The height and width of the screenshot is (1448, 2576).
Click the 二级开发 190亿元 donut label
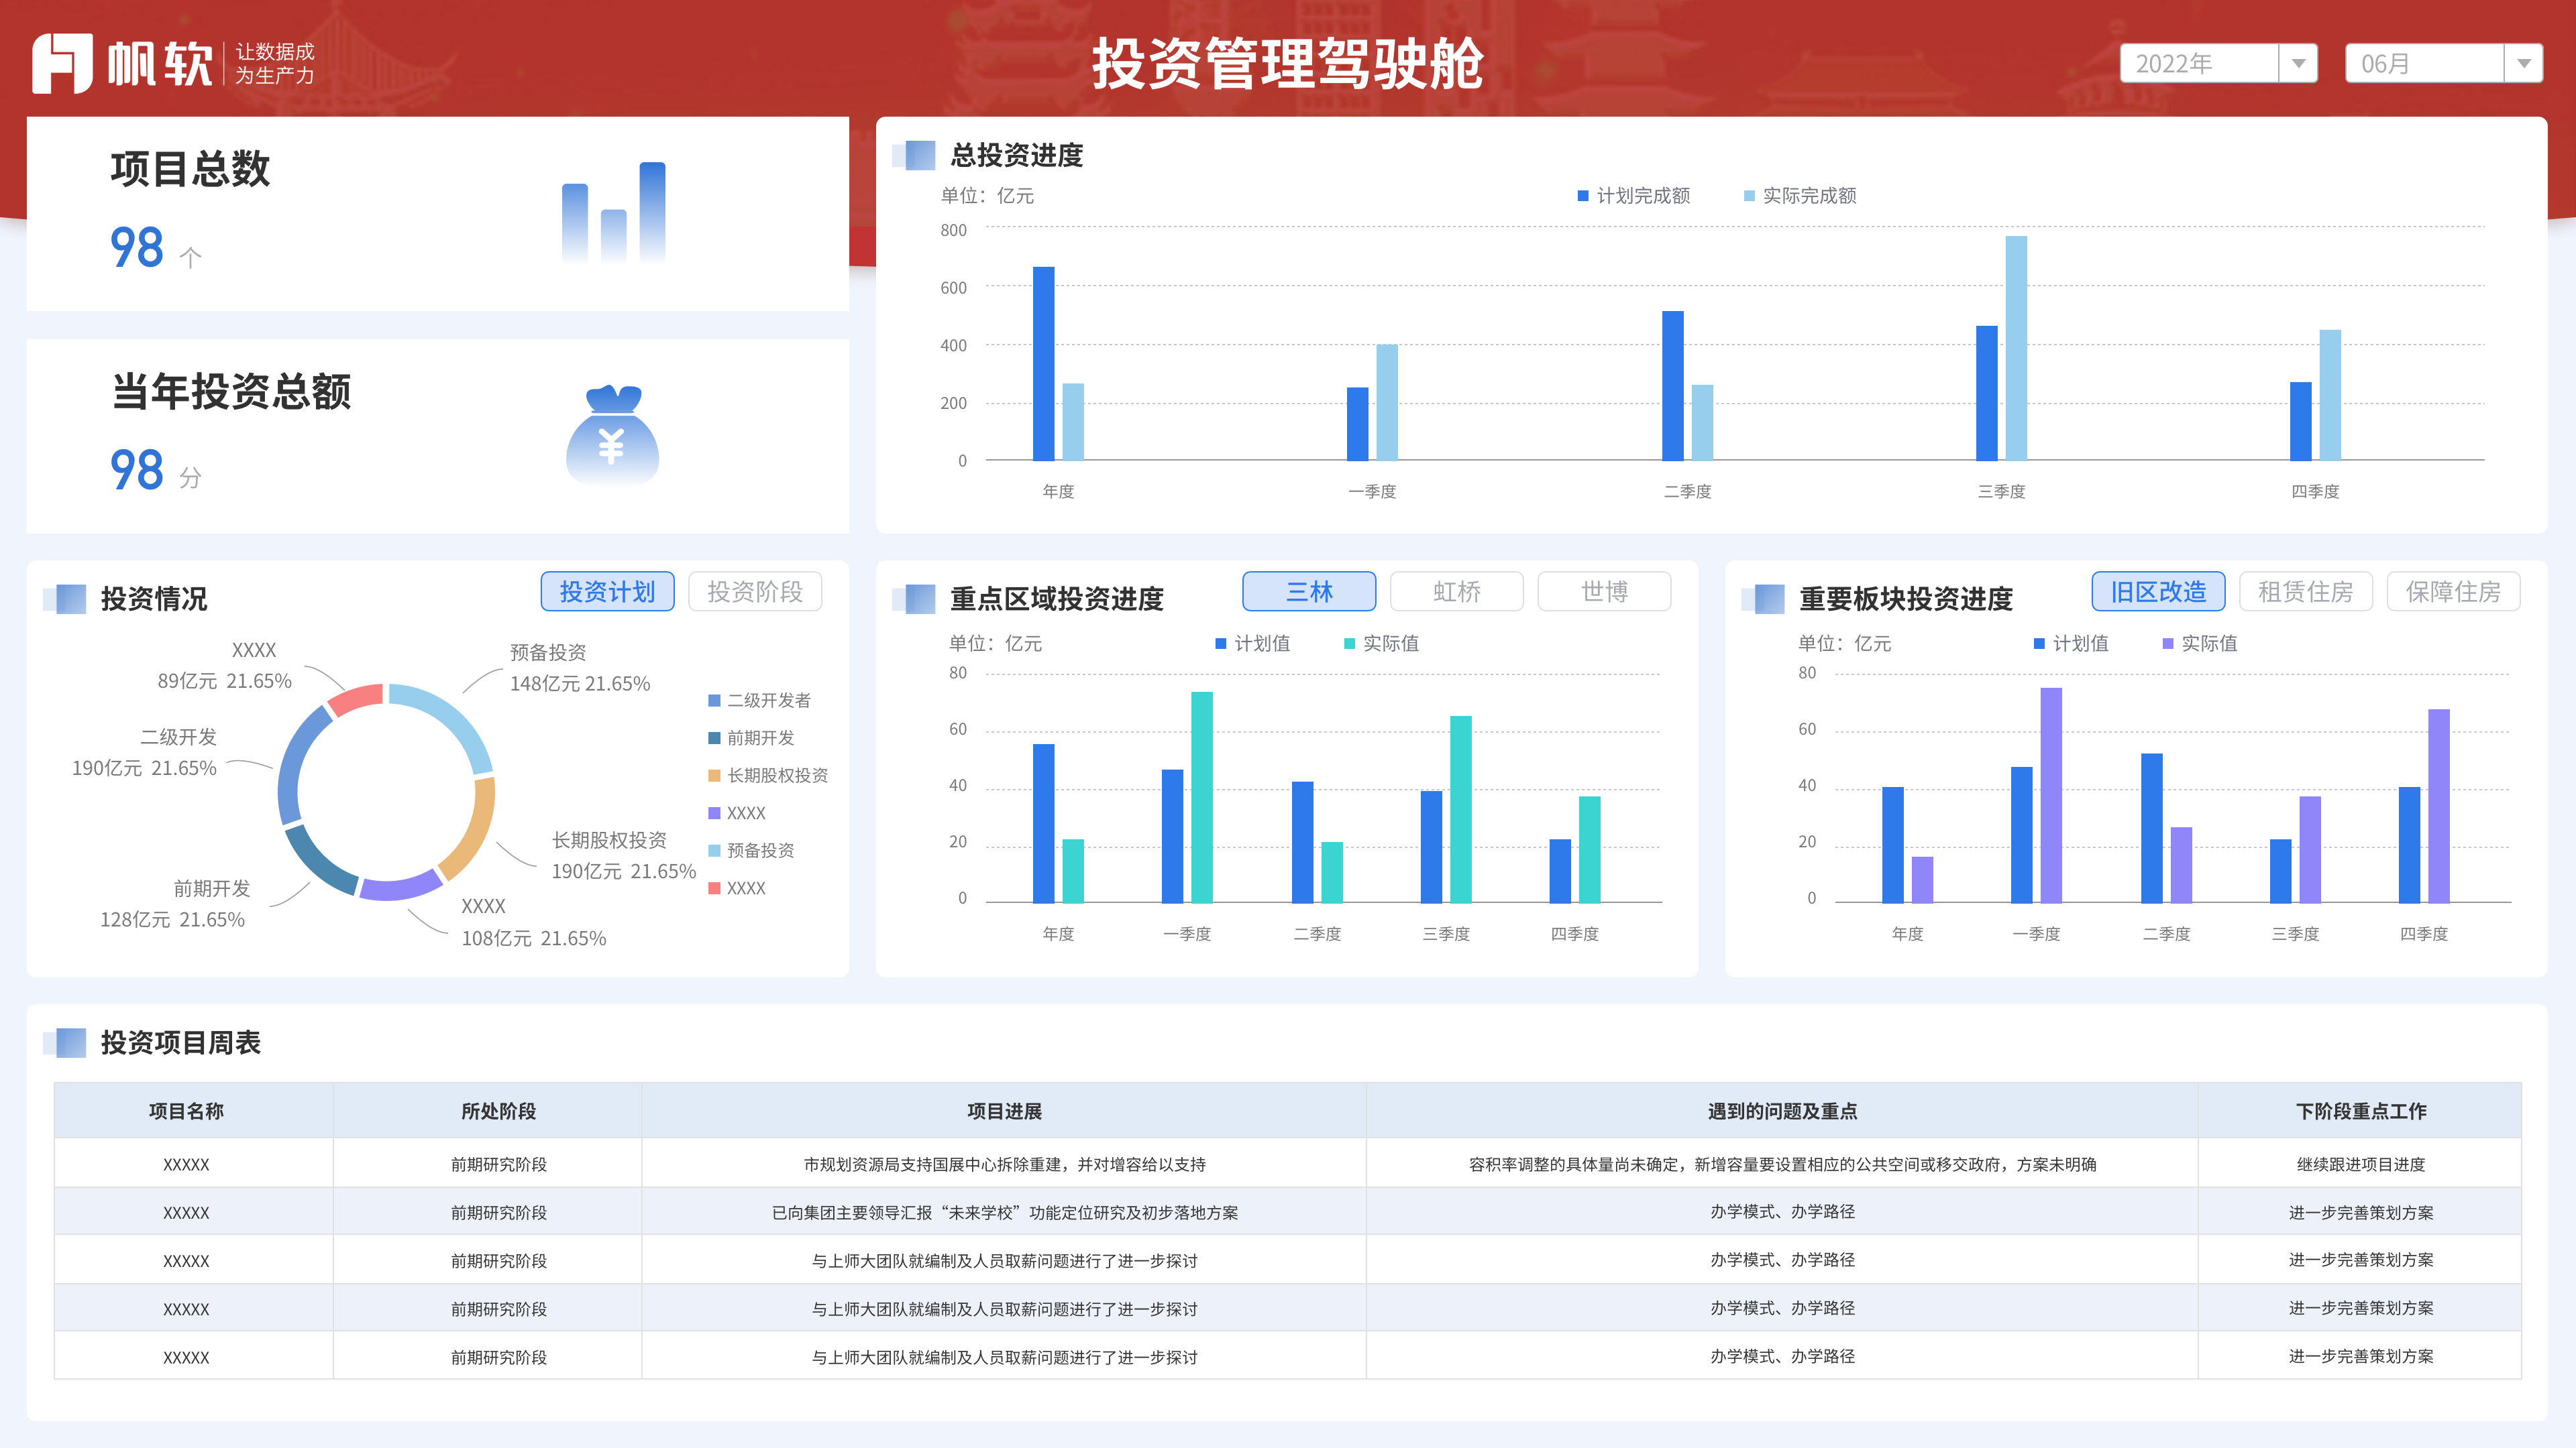[x=145, y=752]
